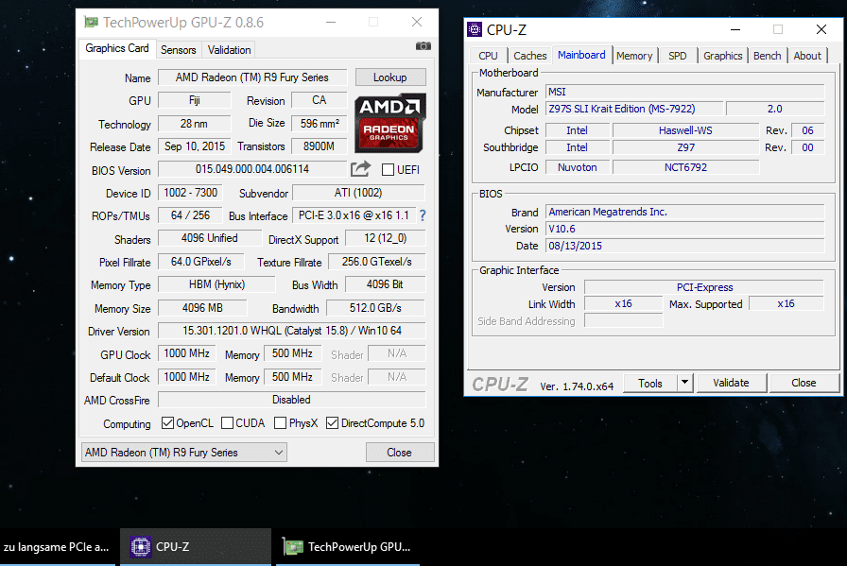This screenshot has width=847, height=566.
Task: Switch to 'zu langsame PCIe' taskbar window
Action: (58, 546)
